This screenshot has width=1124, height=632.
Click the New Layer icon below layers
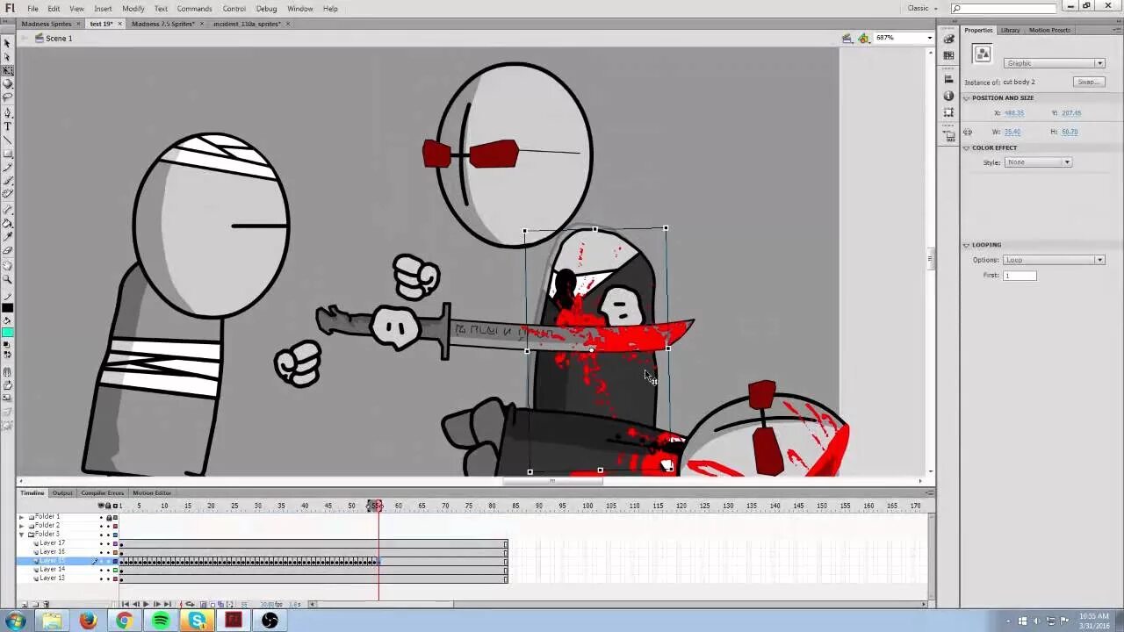point(25,604)
